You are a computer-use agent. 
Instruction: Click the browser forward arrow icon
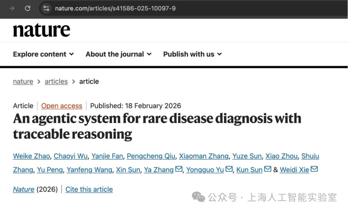pos(12,8)
